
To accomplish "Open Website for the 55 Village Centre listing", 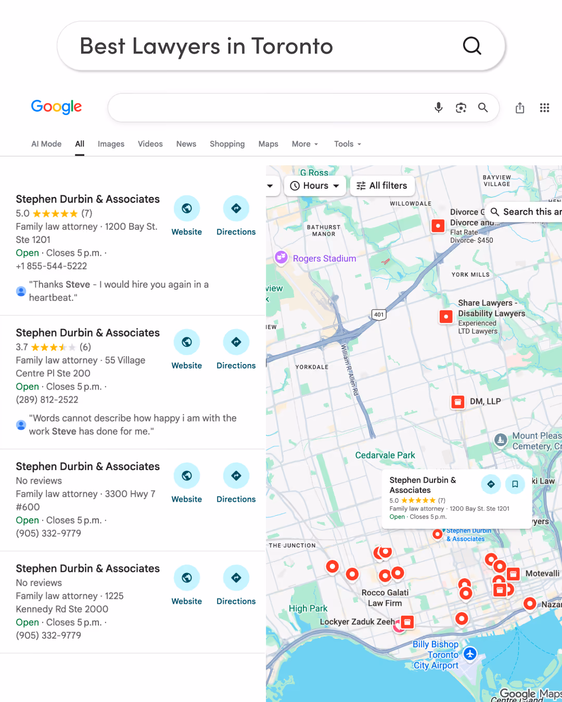I will click(187, 350).
